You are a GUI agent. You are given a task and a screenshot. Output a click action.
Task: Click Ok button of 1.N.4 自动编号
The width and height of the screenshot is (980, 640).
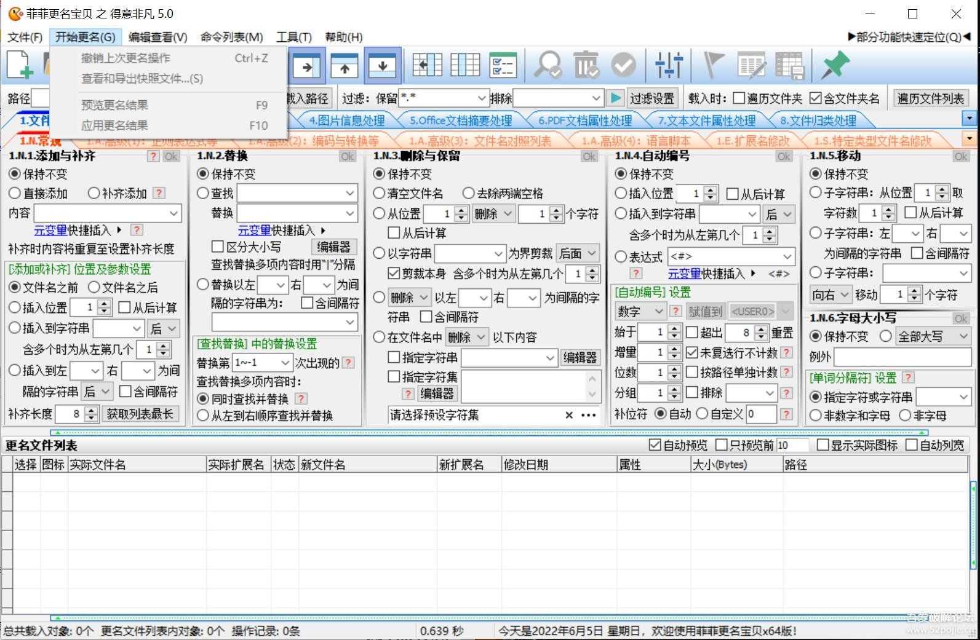coord(784,156)
